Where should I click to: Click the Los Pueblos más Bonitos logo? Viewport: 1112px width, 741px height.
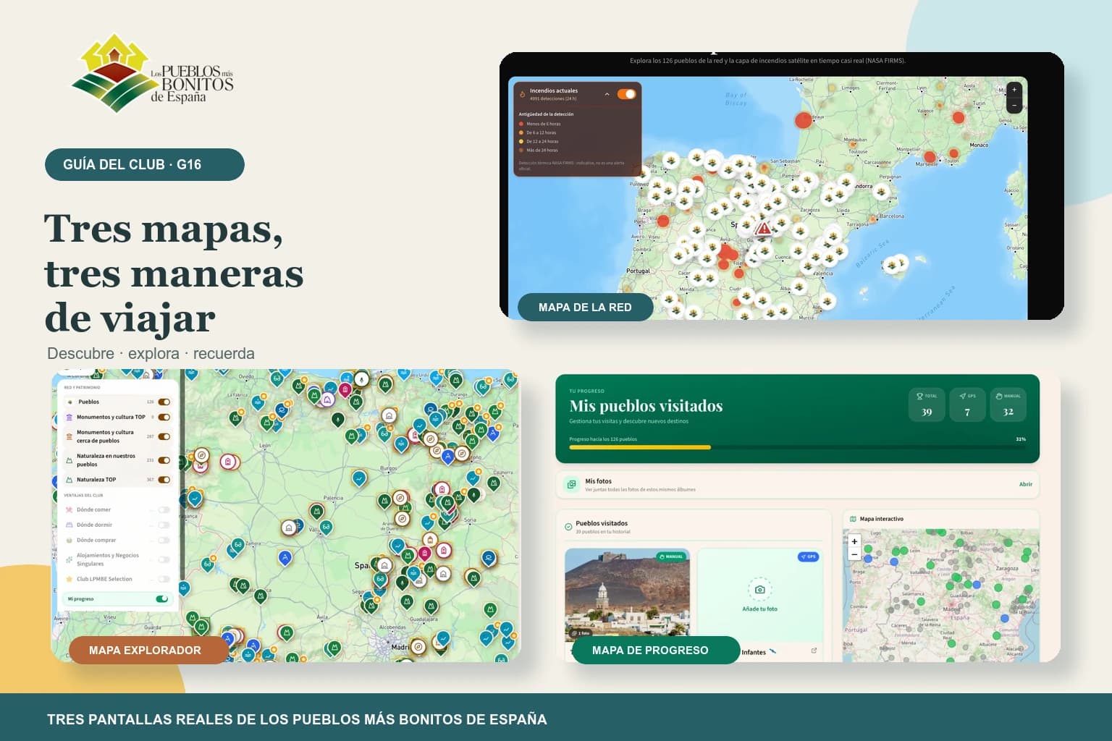point(153,73)
